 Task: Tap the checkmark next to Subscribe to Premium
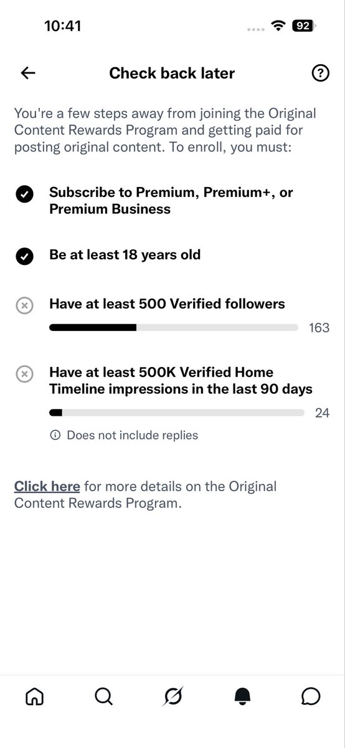coord(24,194)
